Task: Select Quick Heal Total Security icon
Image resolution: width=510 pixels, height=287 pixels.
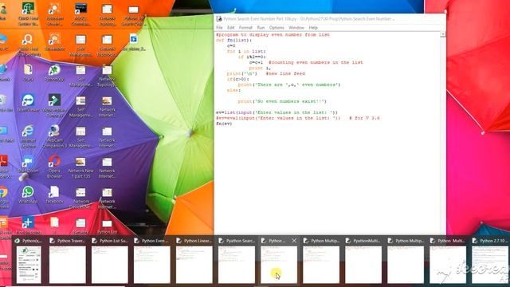Action: [28, 45]
